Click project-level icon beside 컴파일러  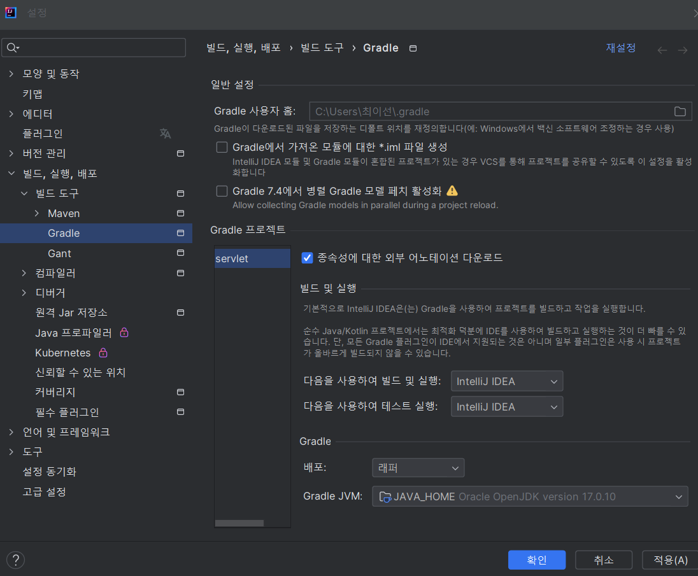click(180, 273)
